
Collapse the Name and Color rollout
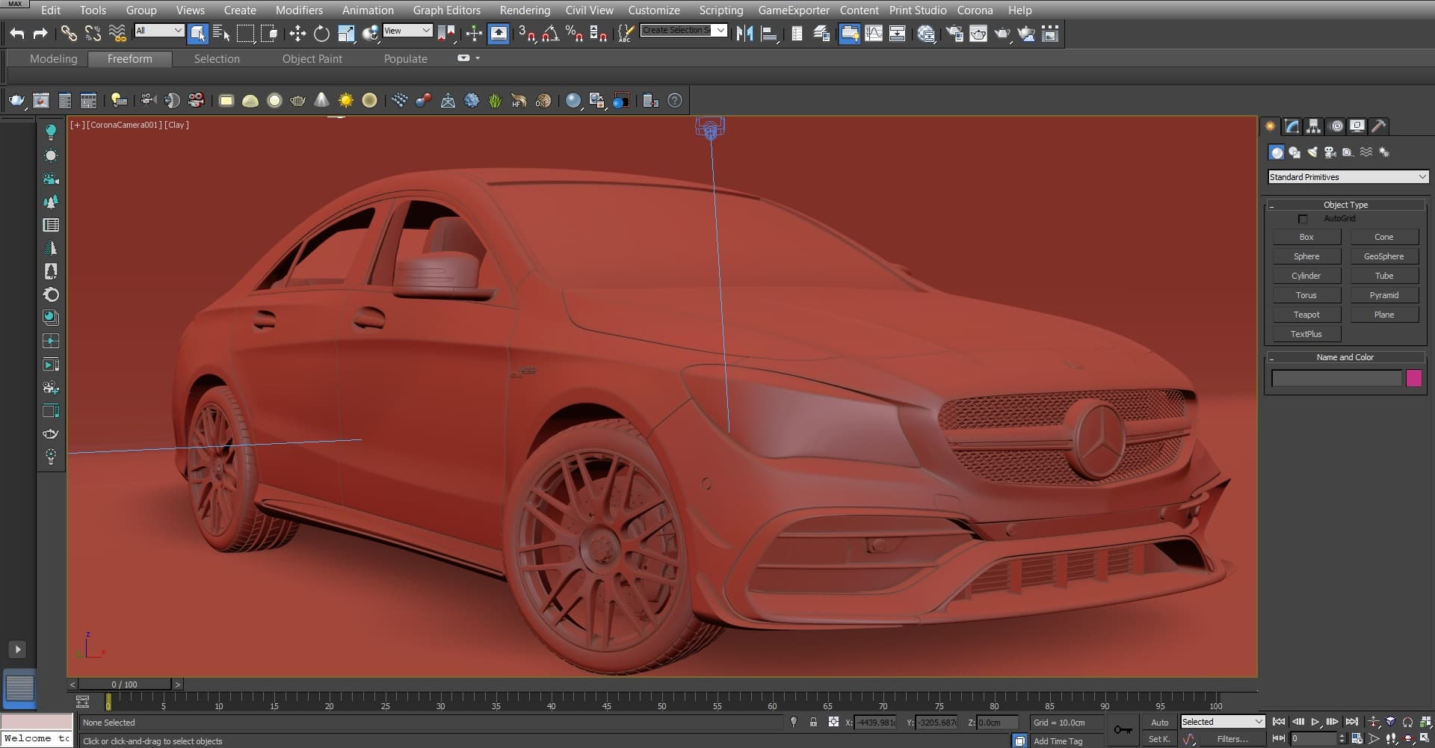click(x=1345, y=357)
